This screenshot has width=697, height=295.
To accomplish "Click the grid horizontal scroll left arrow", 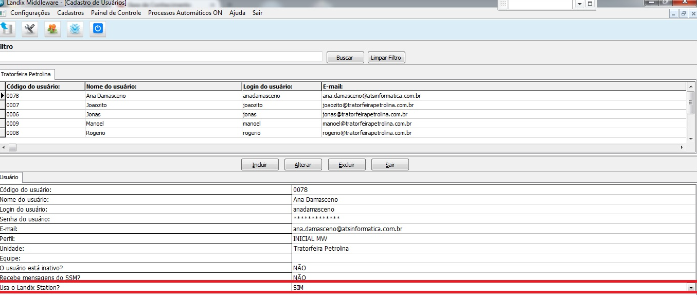I will pos(4,147).
